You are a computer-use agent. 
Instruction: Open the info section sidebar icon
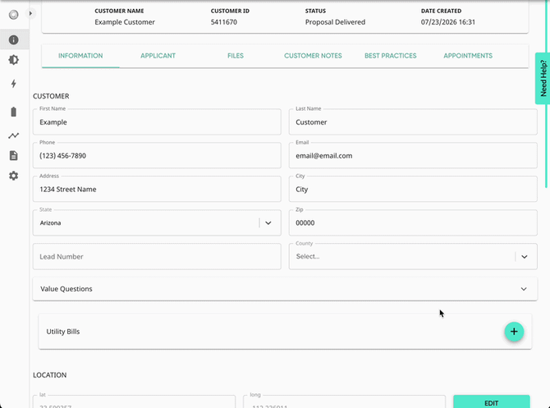pyautogui.click(x=14, y=39)
